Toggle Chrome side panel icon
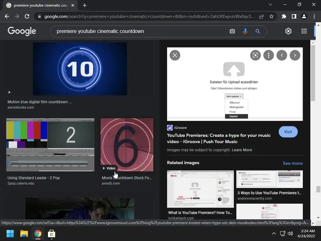Screen dimensions: 321x241 click(294, 16)
